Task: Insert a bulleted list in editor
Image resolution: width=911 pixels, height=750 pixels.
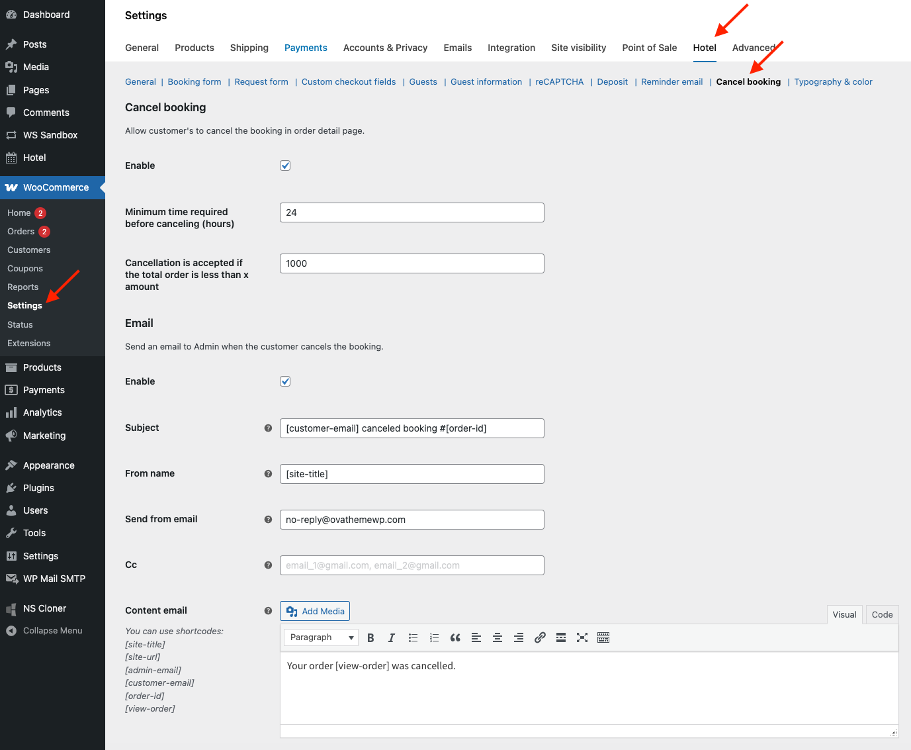Action: [413, 637]
